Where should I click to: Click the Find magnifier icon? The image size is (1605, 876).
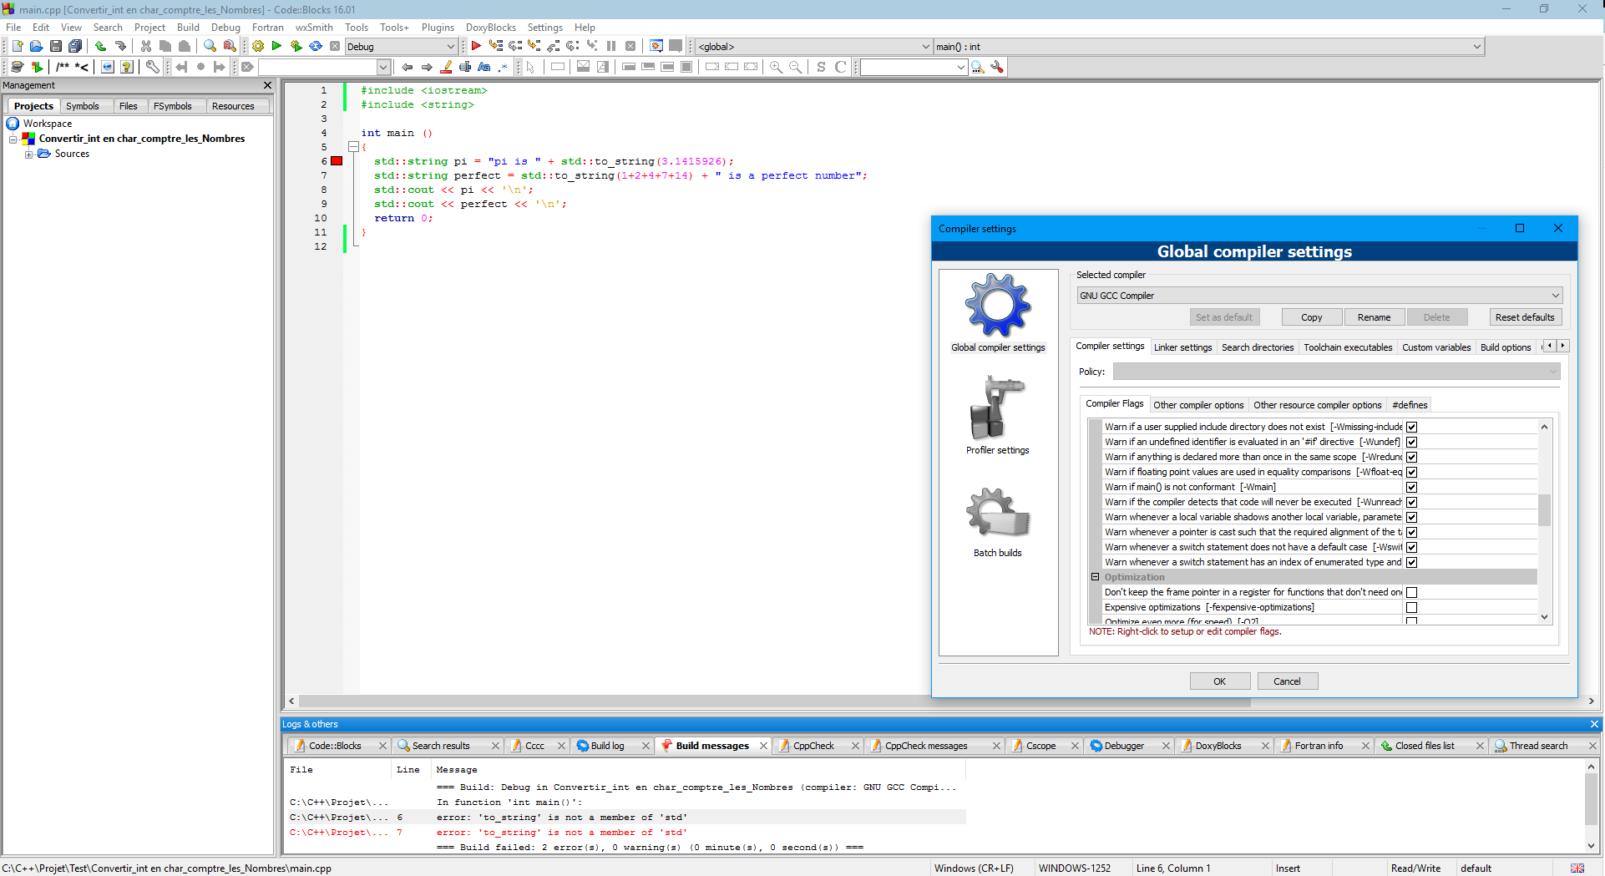(x=210, y=47)
